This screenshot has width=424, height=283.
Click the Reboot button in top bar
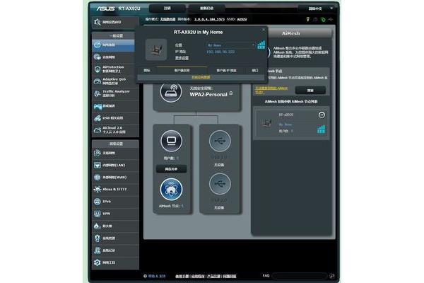click(206, 8)
